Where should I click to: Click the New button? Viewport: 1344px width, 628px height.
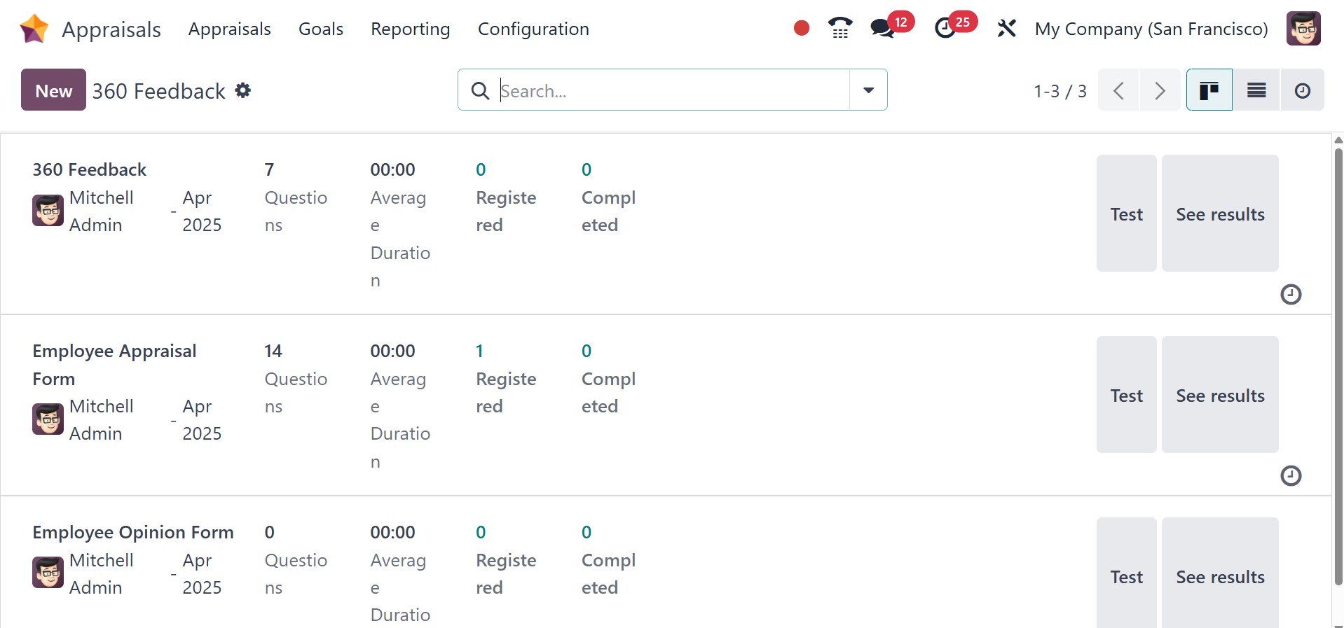(x=53, y=90)
